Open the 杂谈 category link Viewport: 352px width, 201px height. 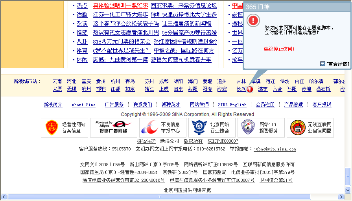pos(82,24)
